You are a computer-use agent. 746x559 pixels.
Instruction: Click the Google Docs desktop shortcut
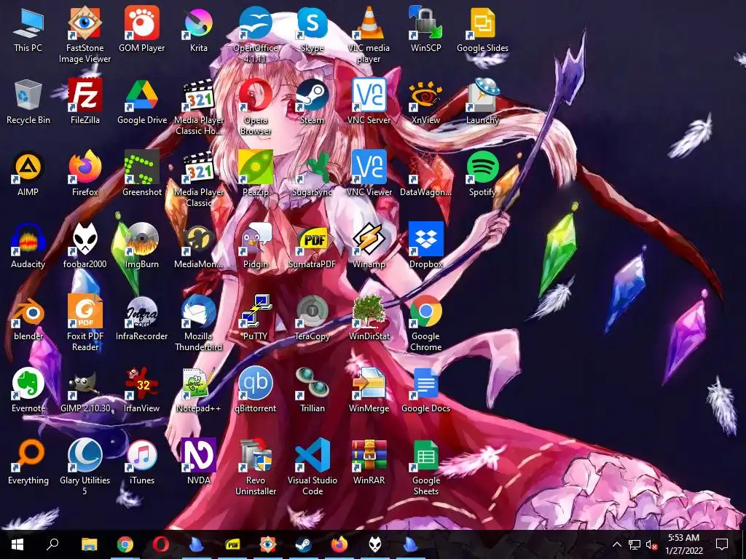[x=425, y=390]
